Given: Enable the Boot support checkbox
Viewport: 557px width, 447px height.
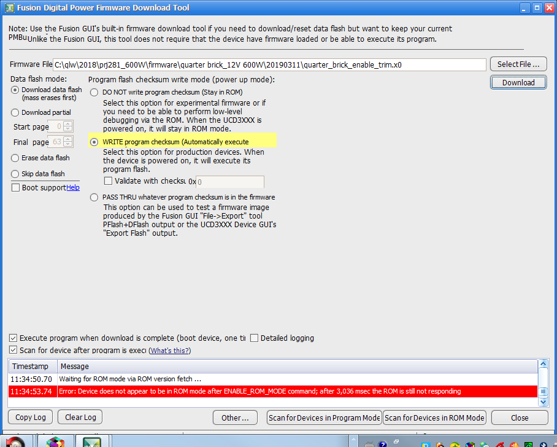Looking at the screenshot, I should [x=15, y=187].
